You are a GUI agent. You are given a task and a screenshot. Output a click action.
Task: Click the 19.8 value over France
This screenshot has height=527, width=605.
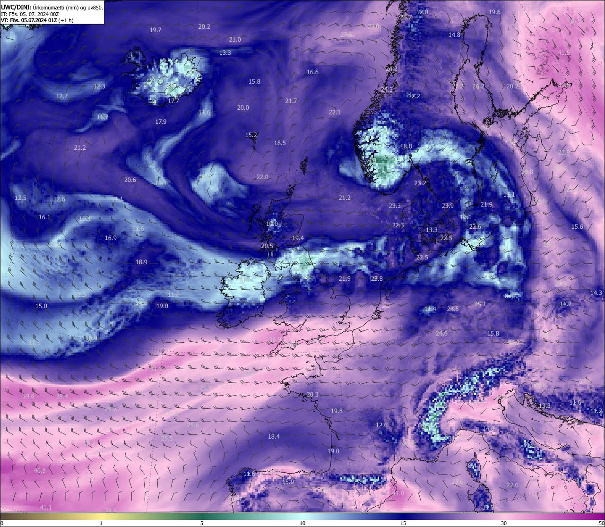point(337,411)
